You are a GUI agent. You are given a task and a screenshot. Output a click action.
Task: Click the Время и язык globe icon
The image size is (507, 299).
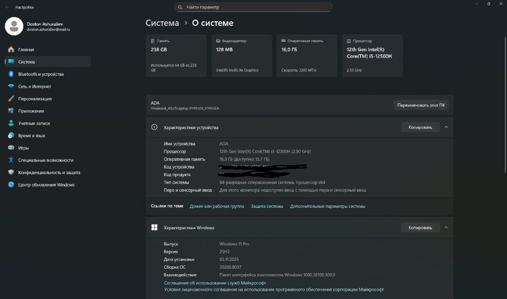pos(11,135)
